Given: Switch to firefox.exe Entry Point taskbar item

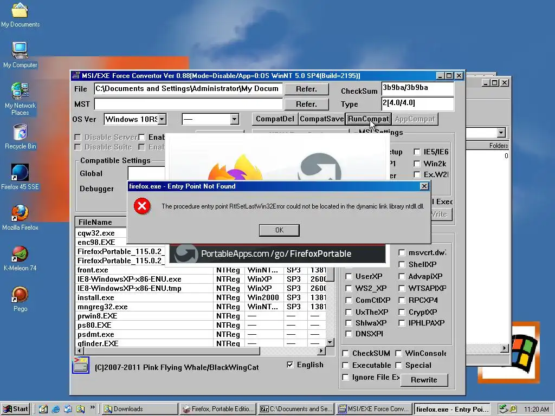Looking at the screenshot, I should [x=452, y=409].
